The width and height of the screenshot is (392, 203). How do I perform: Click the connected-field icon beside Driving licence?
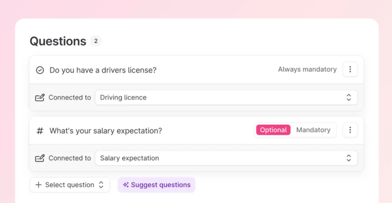(x=40, y=98)
